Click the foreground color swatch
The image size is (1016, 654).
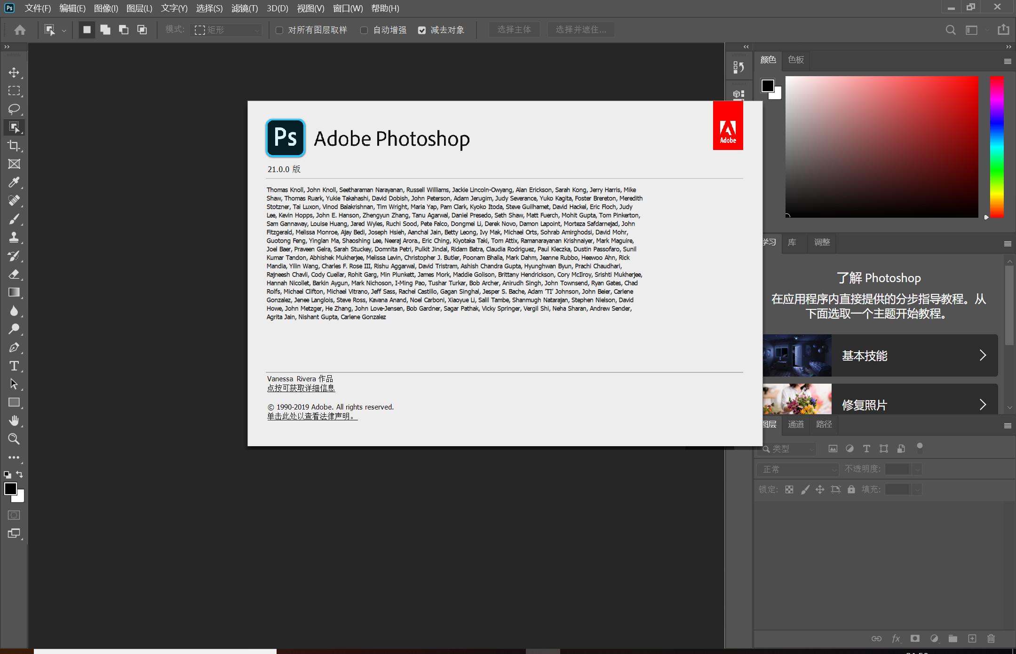(11, 489)
